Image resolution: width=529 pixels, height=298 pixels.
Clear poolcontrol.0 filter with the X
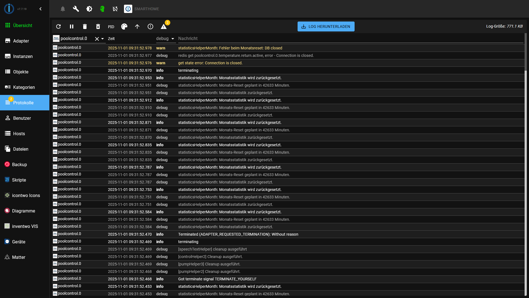pyautogui.click(x=96, y=39)
